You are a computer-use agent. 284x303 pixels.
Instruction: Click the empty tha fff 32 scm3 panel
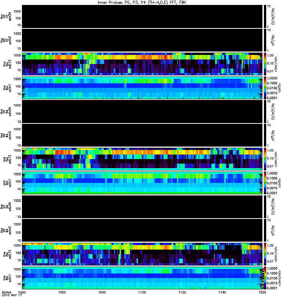[x=142, y=40]
